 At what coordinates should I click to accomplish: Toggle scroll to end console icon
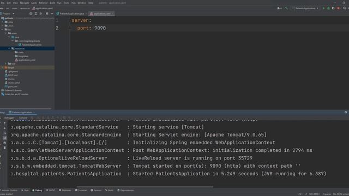pos(5,138)
